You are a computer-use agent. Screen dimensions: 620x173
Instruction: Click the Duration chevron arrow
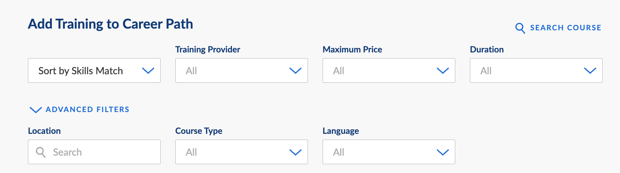pyautogui.click(x=590, y=71)
